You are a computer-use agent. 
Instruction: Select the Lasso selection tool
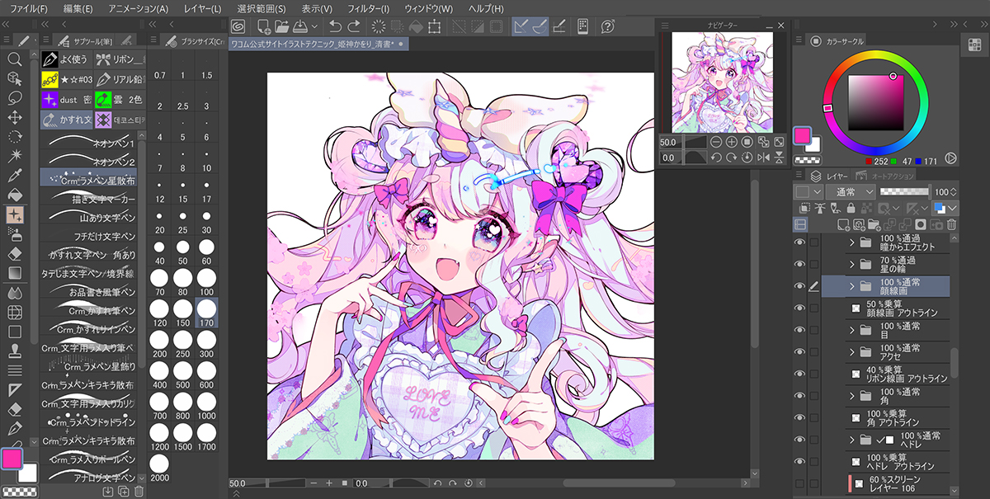14,98
